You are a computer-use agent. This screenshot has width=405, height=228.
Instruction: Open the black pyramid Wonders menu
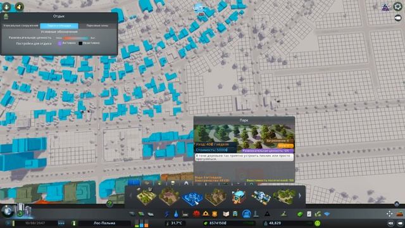coord(267,214)
